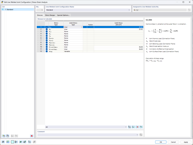
Task: Click the pick-in-graphic icon beside assigned joints
Action: click(189, 10)
